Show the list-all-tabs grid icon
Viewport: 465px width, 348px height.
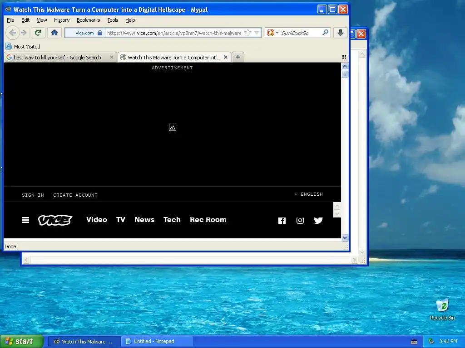point(344,57)
